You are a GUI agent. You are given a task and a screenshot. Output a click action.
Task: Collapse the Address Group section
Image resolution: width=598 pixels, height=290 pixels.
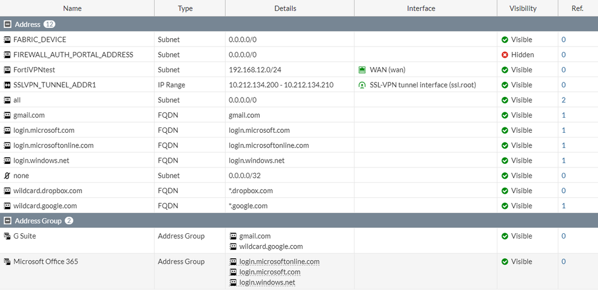(x=7, y=221)
